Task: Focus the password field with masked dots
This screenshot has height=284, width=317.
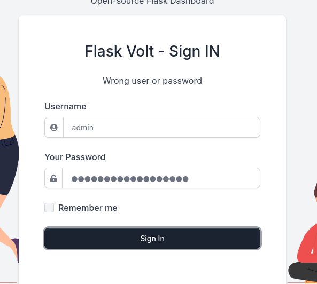Action: coord(161,178)
